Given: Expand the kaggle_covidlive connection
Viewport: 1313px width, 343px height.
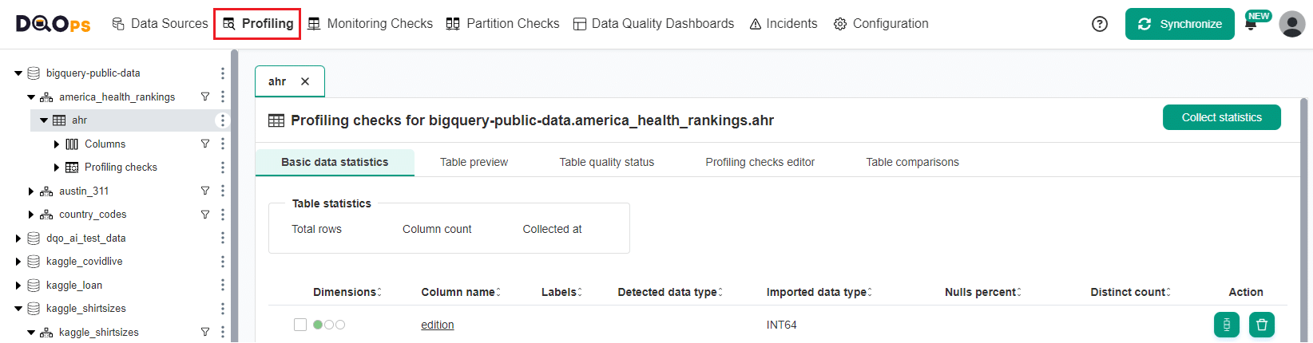Looking at the screenshot, I should (x=18, y=262).
